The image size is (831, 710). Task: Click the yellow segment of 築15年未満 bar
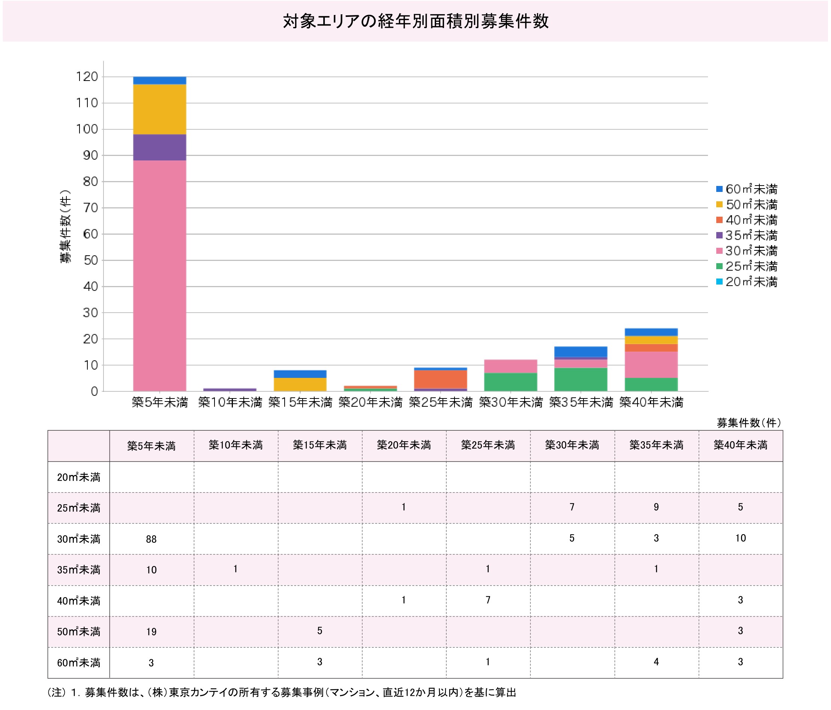(x=300, y=385)
